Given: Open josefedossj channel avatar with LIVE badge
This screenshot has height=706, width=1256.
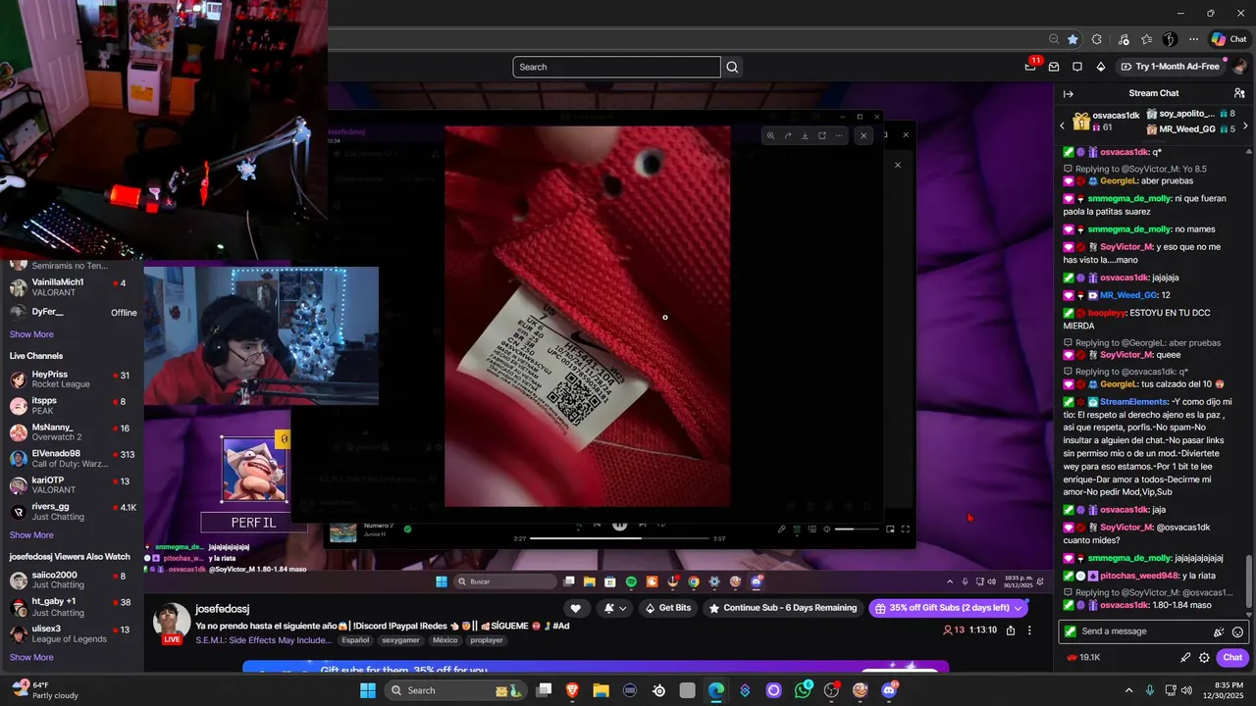Looking at the screenshot, I should (172, 624).
